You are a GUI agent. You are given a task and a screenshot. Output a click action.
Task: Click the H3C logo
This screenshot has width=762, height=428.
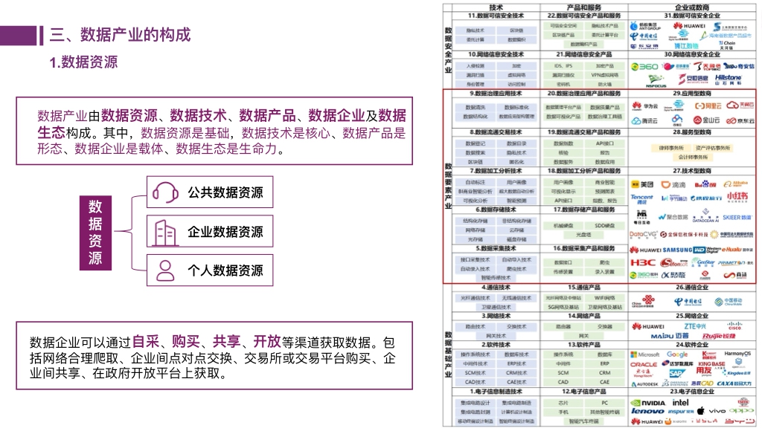643,262
